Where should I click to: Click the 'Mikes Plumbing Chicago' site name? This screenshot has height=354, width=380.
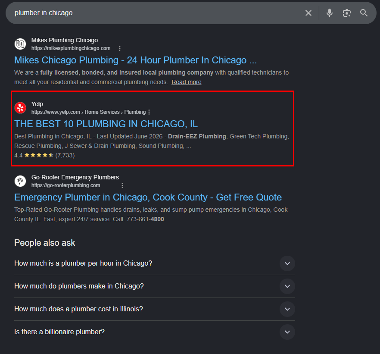65,40
